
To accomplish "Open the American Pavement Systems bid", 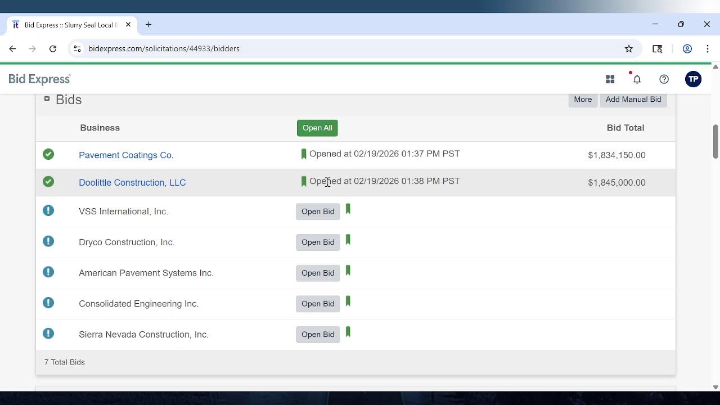I will tap(318, 273).
